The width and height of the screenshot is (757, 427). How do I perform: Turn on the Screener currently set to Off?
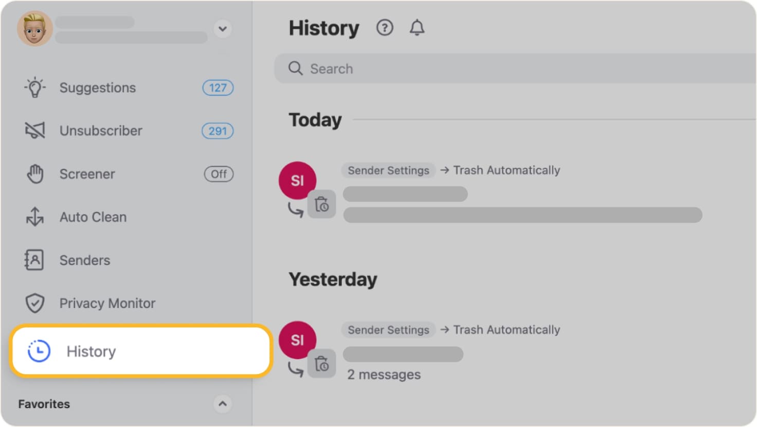pyautogui.click(x=219, y=174)
